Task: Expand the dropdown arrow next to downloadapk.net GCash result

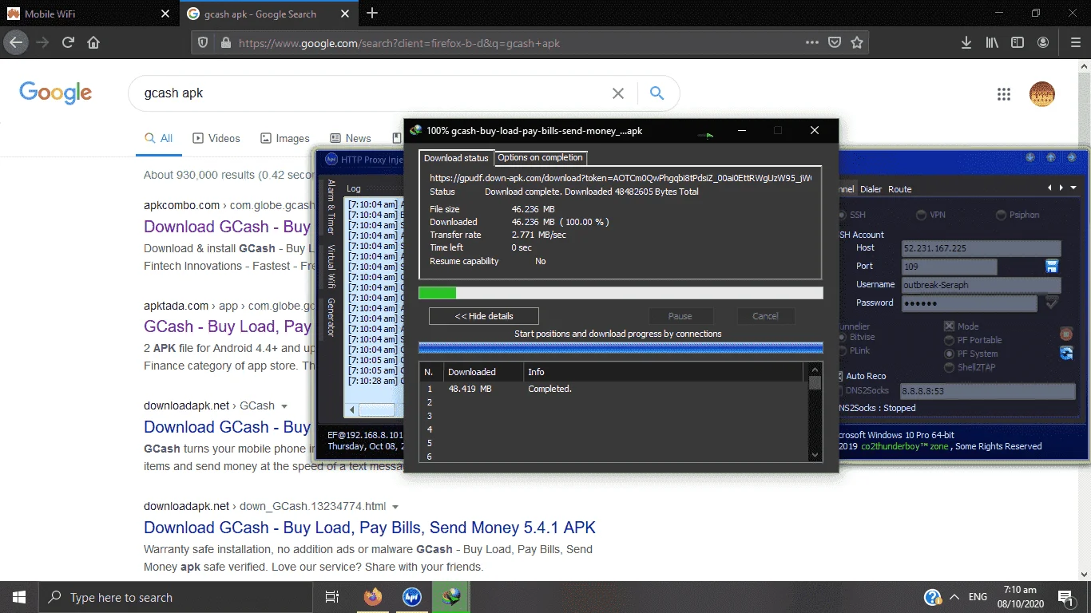Action: 284,406
